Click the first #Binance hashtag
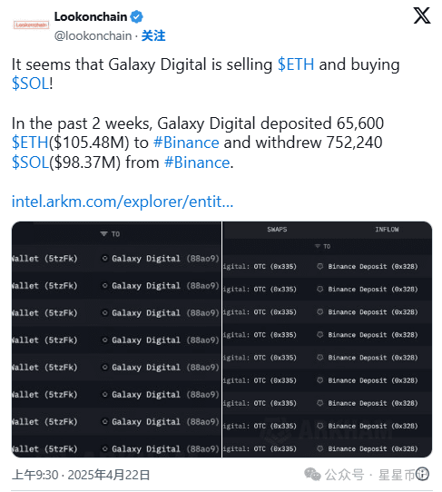This screenshot has width=442, height=492. [186, 143]
